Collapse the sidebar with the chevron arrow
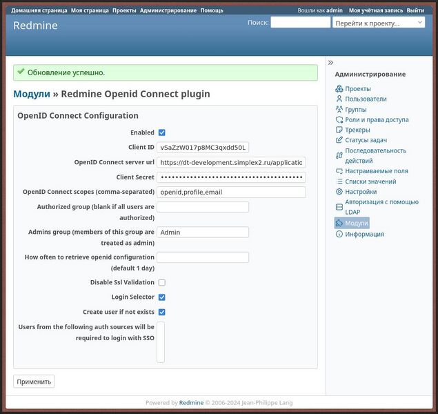438x414 pixels. (x=330, y=62)
